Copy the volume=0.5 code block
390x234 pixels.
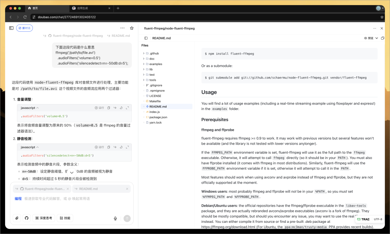click(x=109, y=108)
